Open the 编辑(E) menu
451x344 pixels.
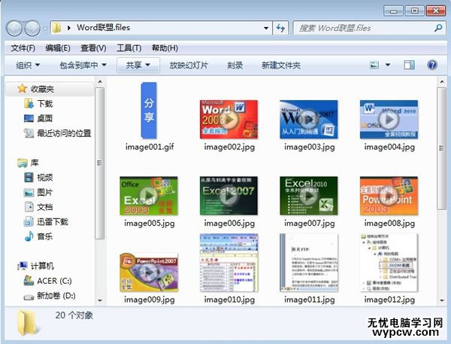pos(58,48)
